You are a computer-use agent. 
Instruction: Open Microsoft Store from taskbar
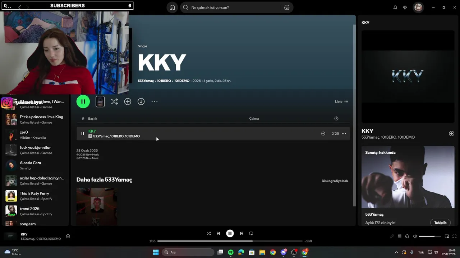(252, 252)
